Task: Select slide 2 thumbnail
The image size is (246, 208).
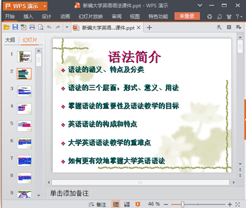Action: [24, 74]
